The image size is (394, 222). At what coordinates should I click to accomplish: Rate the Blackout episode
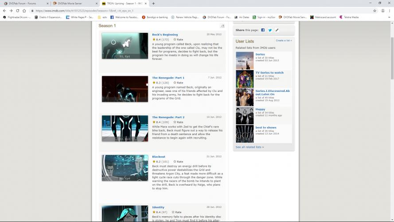coord(178,162)
